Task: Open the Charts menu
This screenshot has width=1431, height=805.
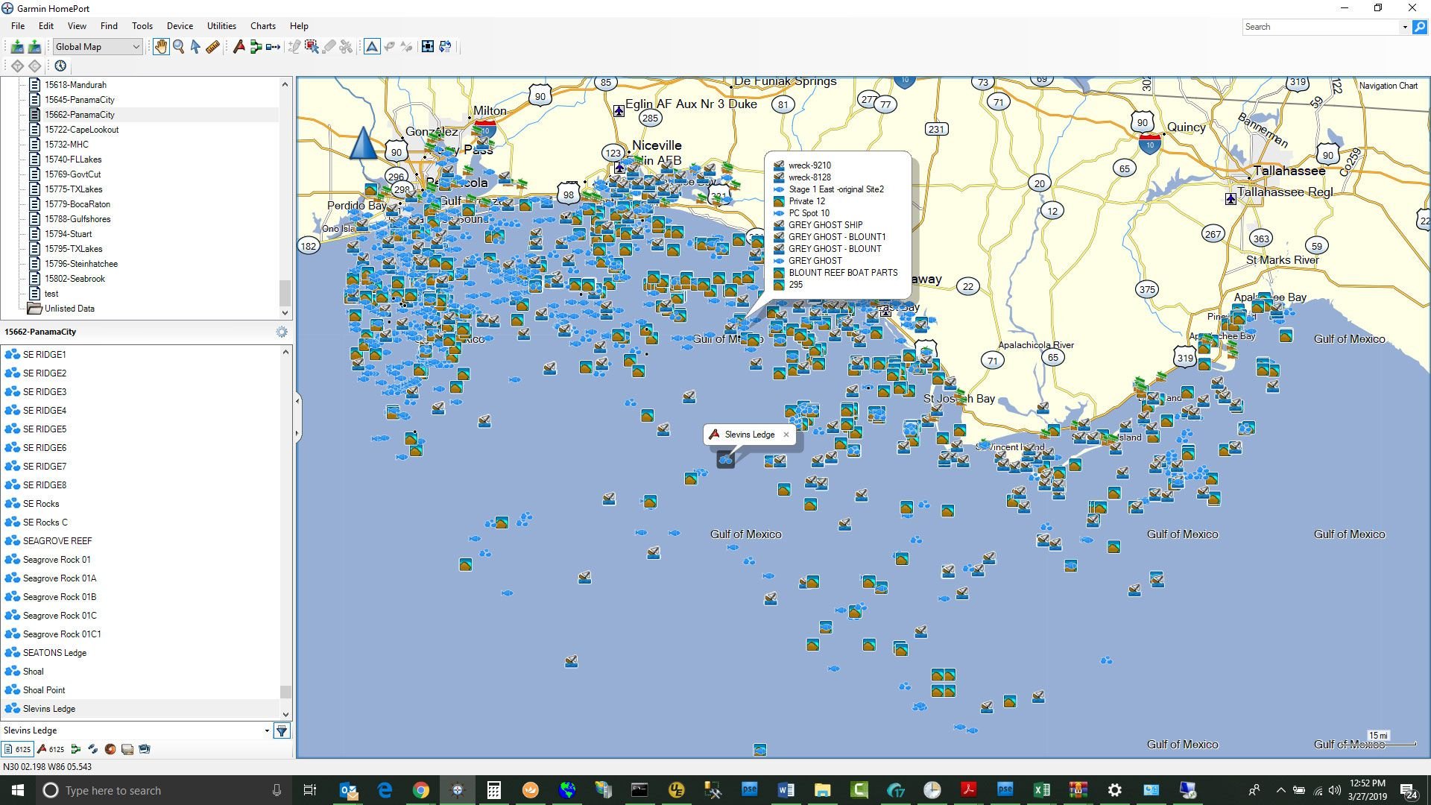Action: pos(262,26)
